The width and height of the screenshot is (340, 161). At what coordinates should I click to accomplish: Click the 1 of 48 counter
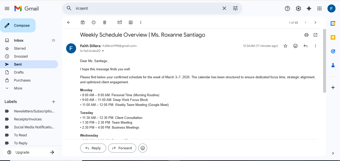(x=293, y=23)
